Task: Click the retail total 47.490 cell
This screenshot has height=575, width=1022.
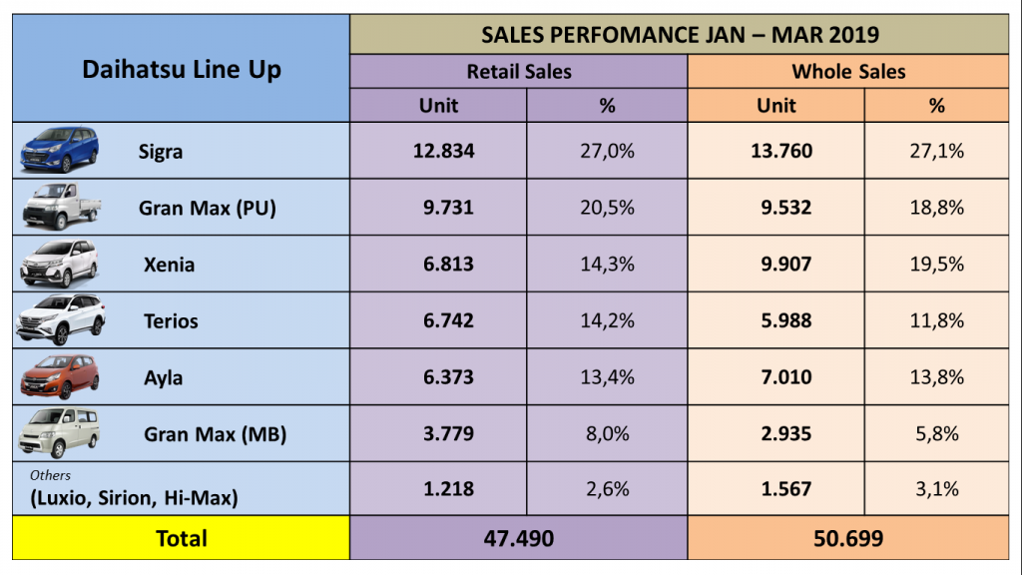Action: click(x=519, y=539)
